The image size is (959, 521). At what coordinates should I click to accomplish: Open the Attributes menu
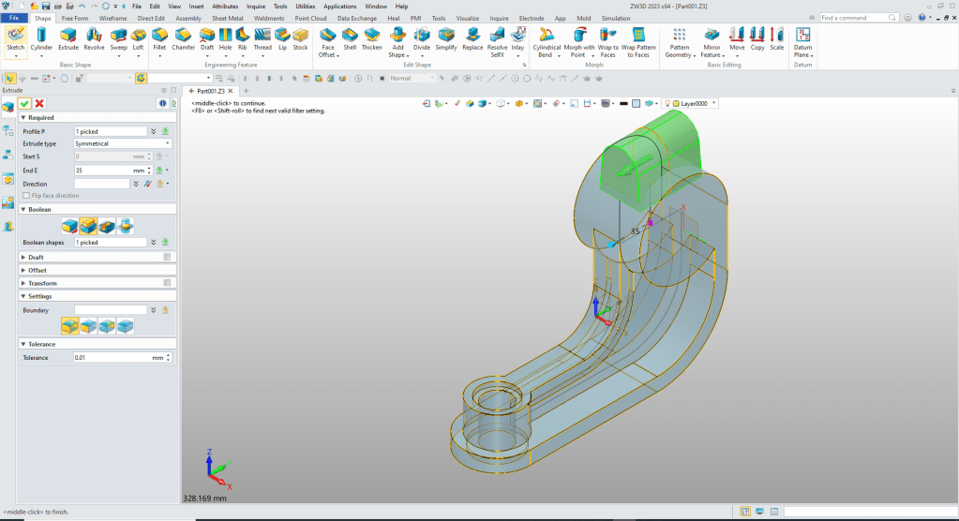[x=225, y=6]
